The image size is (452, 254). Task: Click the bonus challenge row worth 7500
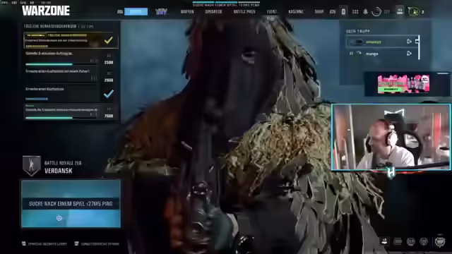coord(71,111)
